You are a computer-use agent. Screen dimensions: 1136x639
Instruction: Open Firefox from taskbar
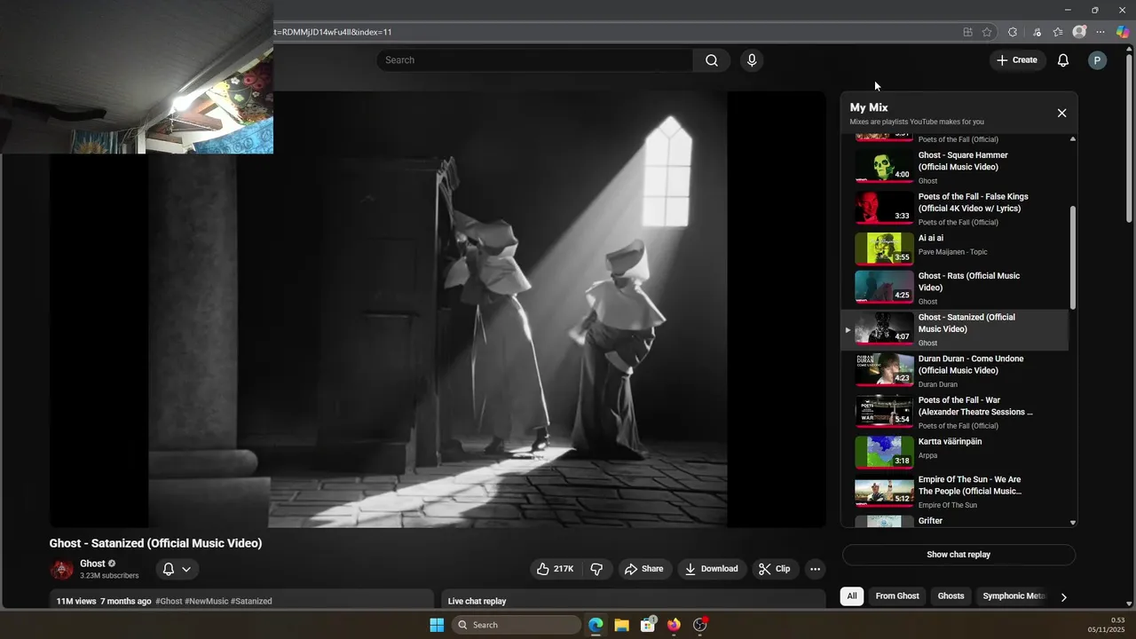tap(674, 625)
